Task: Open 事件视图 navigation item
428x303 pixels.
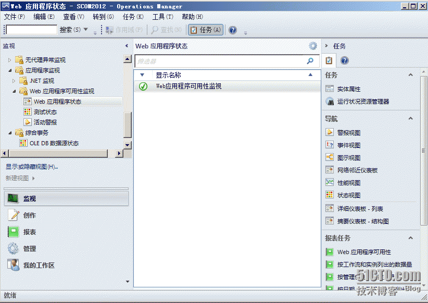Action: click(x=348, y=145)
